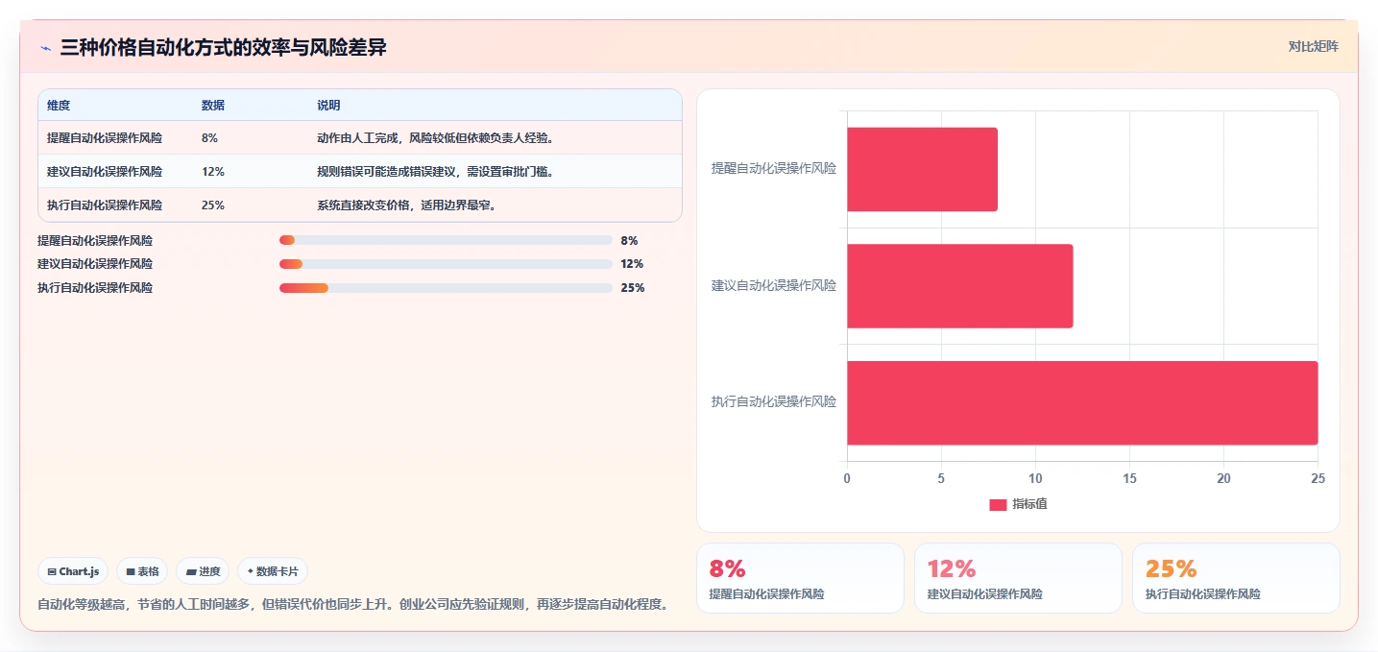Click the 提醒自动化误操作风险 8% progress bar
Image resolution: width=1378 pixels, height=652 pixels.
446,240
